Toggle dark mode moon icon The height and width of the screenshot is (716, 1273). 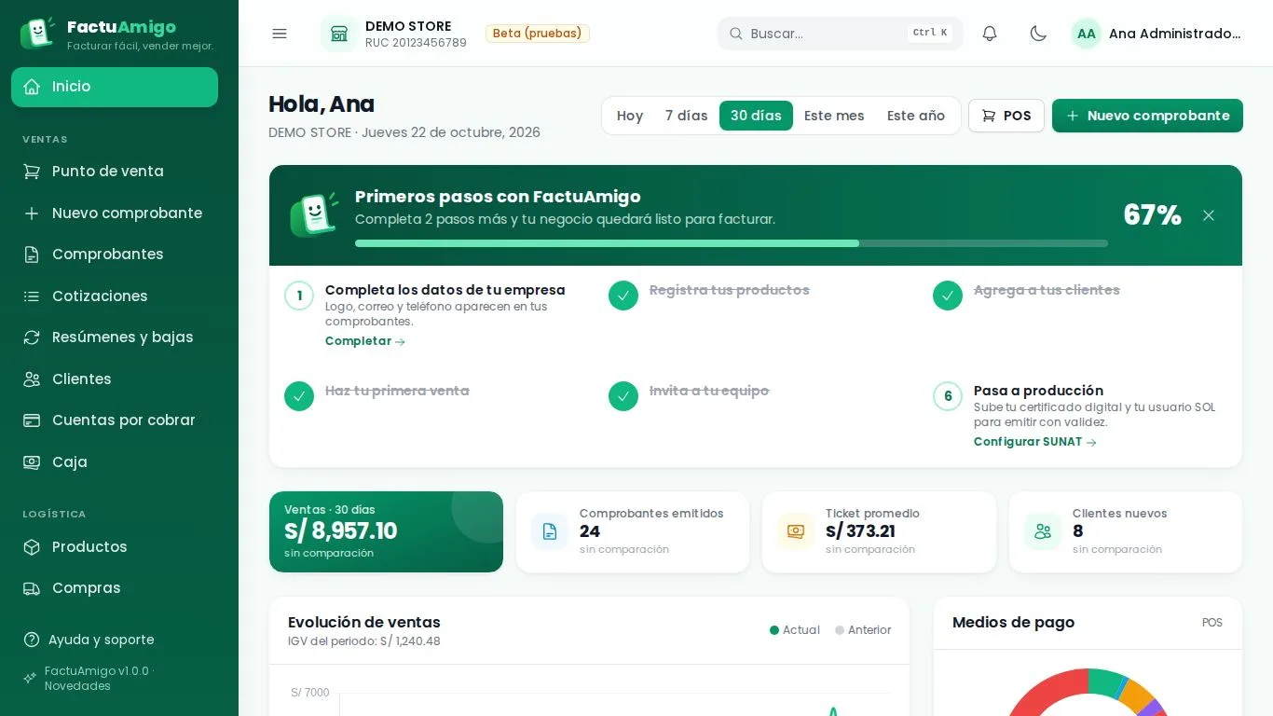[x=1038, y=34]
